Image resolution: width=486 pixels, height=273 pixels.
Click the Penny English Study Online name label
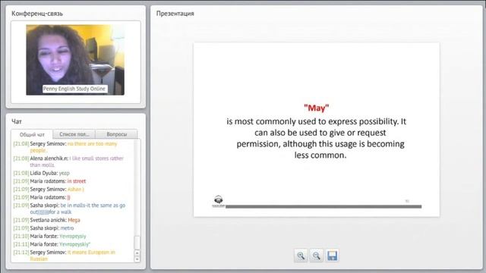click(74, 89)
